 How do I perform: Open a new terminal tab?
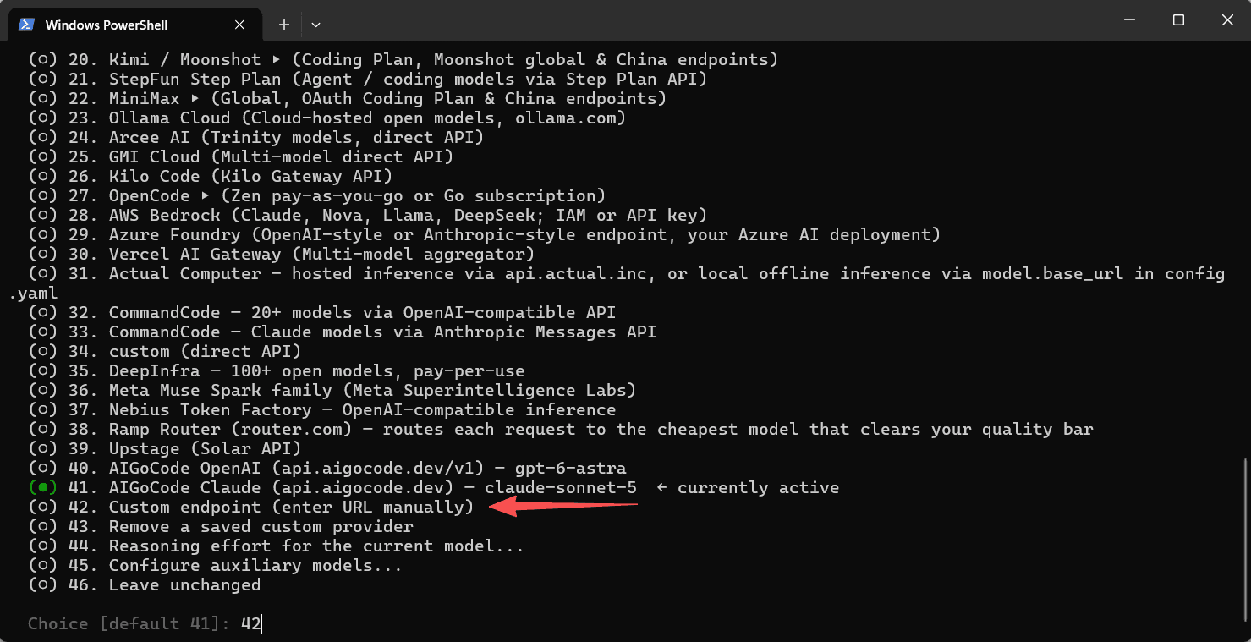point(284,25)
